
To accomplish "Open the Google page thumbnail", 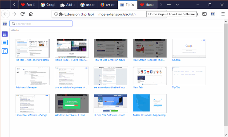I will 189,48.
